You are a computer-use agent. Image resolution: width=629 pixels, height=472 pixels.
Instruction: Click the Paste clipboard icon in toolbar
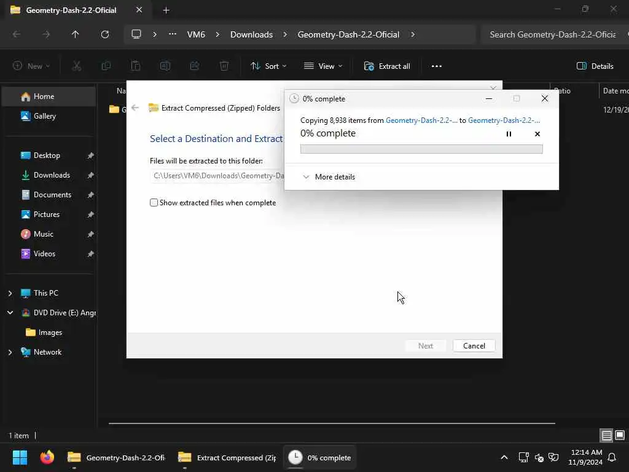click(x=136, y=66)
